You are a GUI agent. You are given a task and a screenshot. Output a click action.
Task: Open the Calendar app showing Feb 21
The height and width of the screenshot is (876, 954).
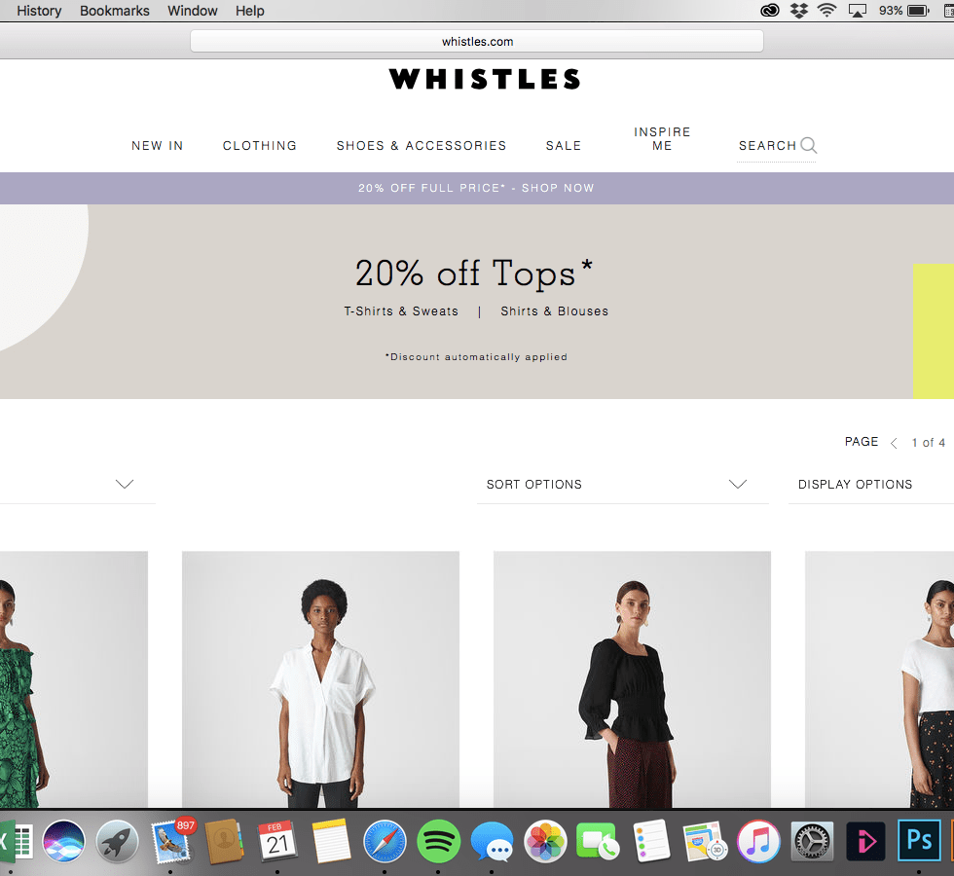tap(277, 841)
